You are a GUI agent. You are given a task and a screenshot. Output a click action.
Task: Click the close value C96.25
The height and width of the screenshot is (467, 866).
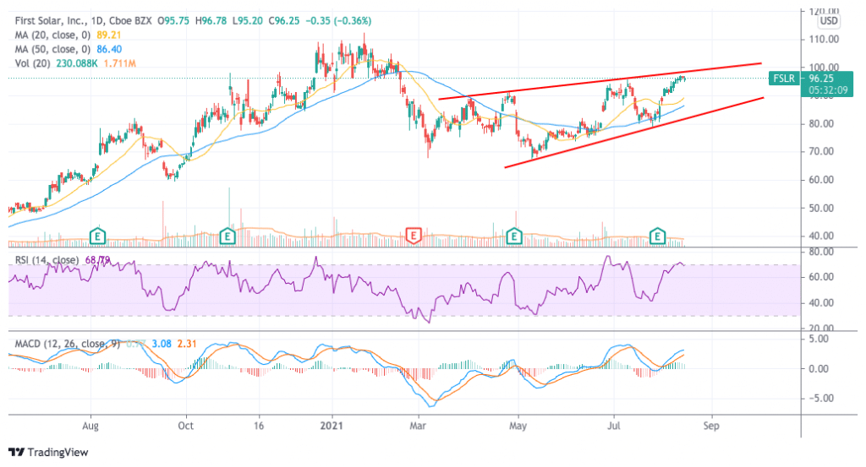tap(284, 21)
